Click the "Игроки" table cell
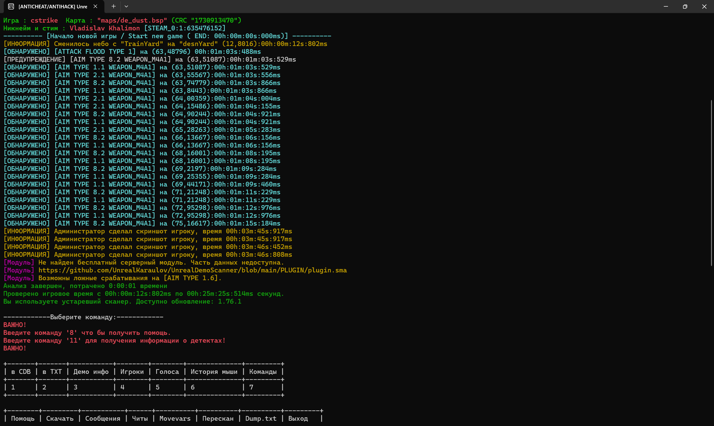This screenshot has width=714, height=426. (x=132, y=372)
